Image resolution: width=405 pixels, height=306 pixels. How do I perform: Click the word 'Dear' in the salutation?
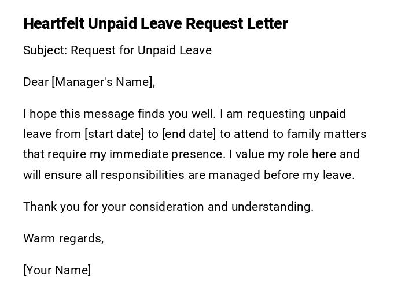click(36, 82)
